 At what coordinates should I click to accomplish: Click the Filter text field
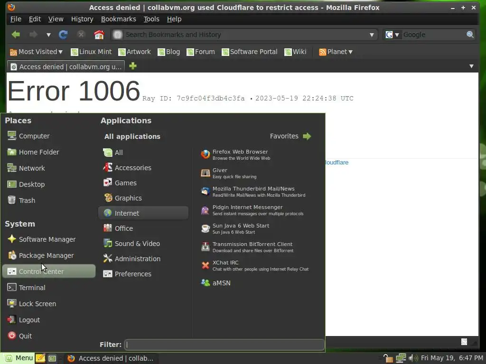pos(224,345)
